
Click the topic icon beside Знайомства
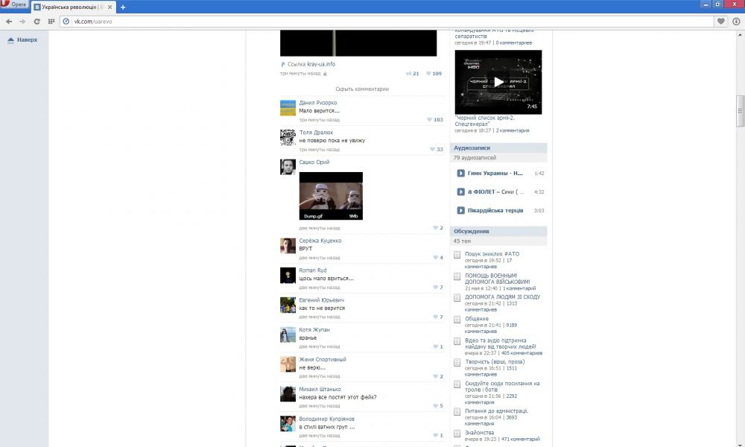pyautogui.click(x=457, y=434)
